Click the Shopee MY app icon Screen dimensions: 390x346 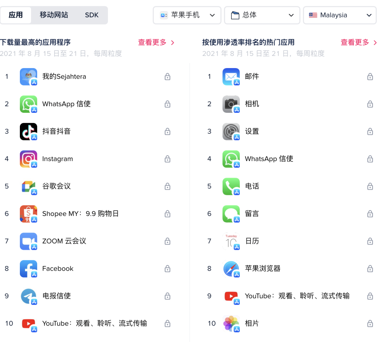(28, 213)
